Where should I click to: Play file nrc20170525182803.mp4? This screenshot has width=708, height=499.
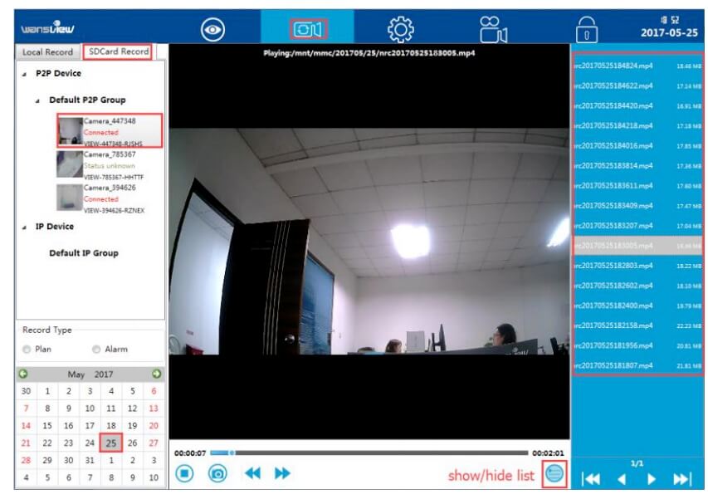637,266
